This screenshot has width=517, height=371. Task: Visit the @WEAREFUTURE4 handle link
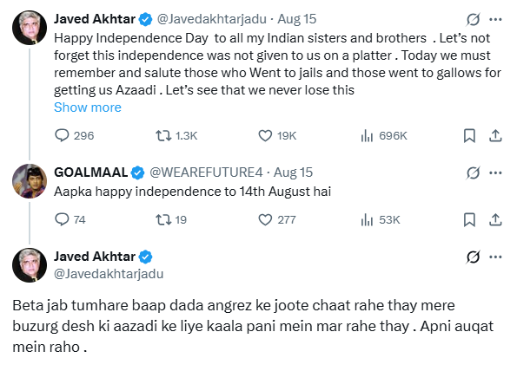coord(207,172)
